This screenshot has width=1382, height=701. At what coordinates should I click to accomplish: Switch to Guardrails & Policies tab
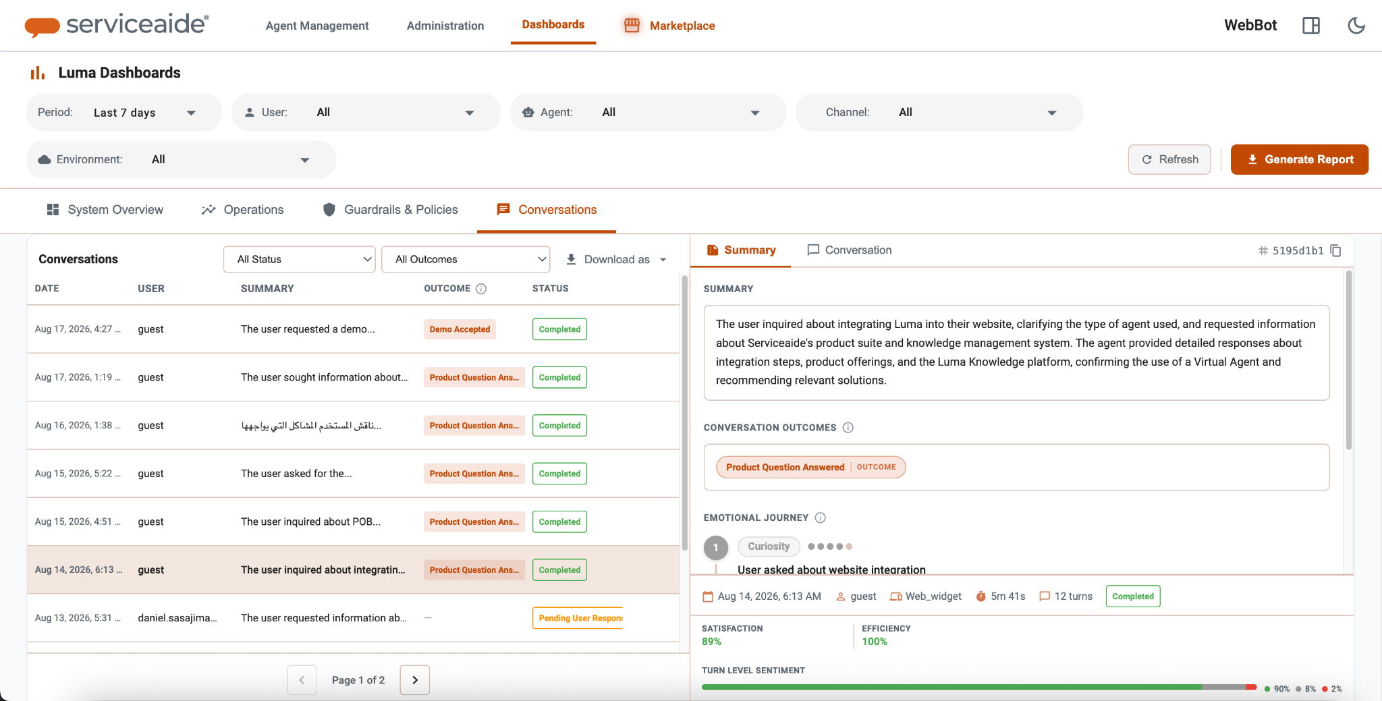coord(391,210)
